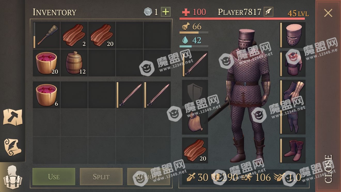The height and width of the screenshot is (192, 341).
Task: Tap the green plus to add coins
Action: 166,12
